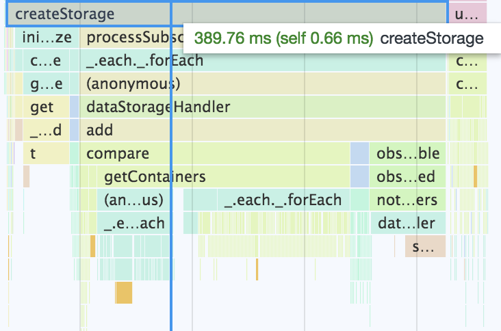
Task: Click the obs...ed frame
Action: coord(407,177)
